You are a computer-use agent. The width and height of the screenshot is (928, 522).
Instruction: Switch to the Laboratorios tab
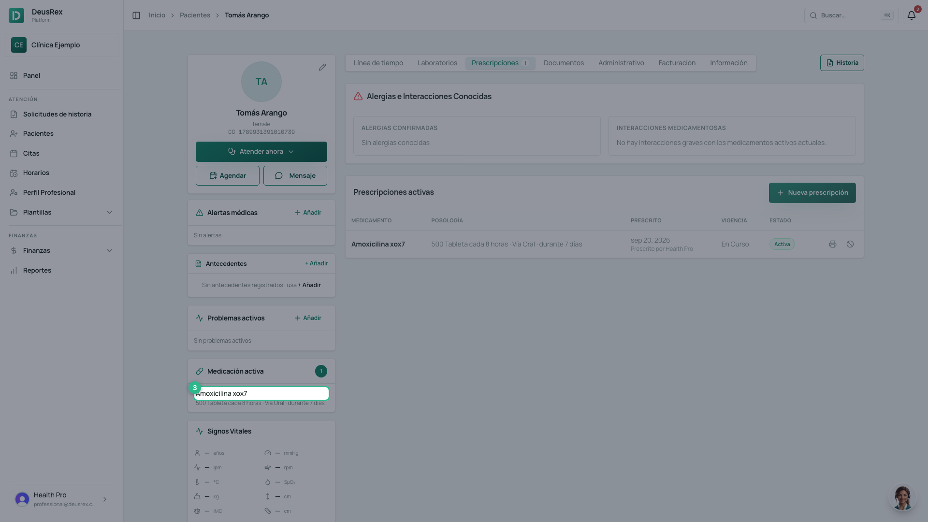(x=437, y=63)
